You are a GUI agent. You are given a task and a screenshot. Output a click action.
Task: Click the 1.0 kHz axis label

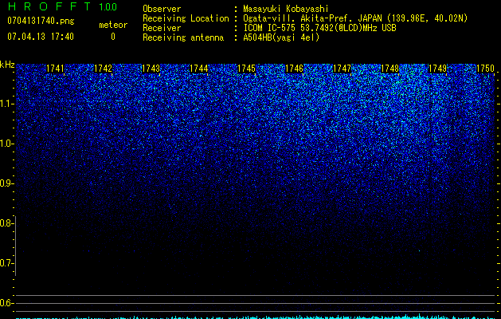pos(6,144)
